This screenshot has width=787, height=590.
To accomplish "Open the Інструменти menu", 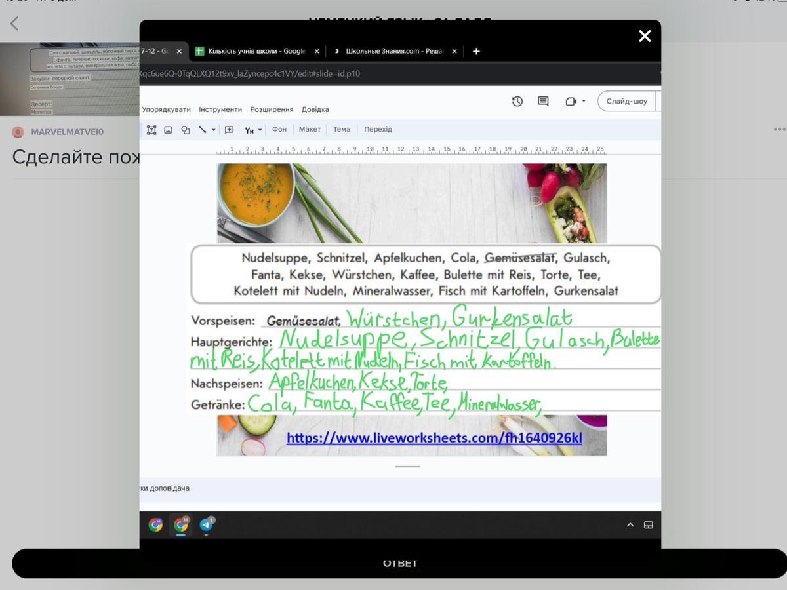I will [x=220, y=109].
